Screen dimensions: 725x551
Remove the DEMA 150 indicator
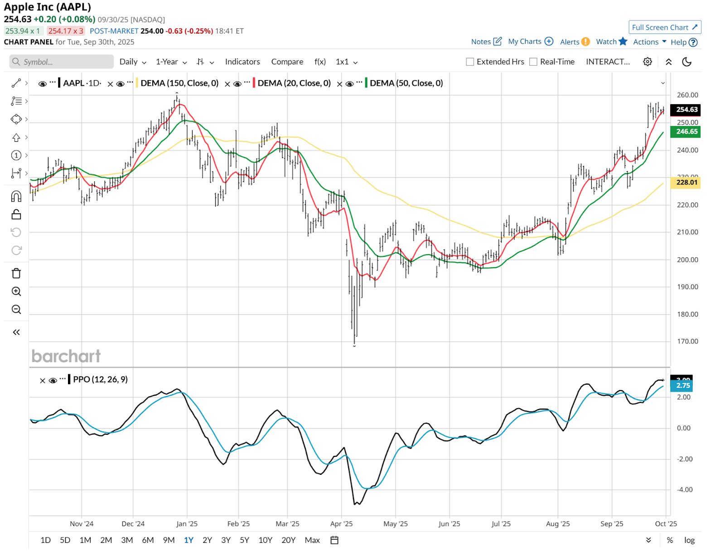tap(110, 84)
